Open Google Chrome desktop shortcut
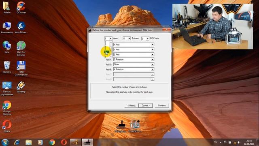 tap(7, 108)
